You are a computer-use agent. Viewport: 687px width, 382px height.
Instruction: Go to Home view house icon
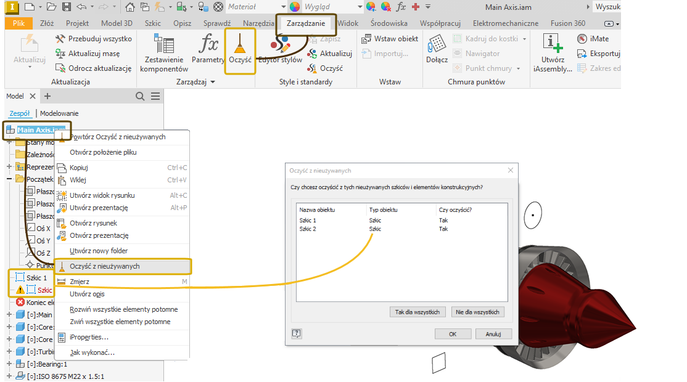pos(130,7)
